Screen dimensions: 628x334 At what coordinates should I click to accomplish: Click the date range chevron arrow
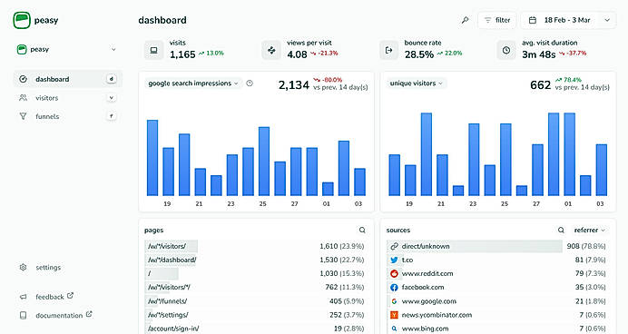coord(607,20)
